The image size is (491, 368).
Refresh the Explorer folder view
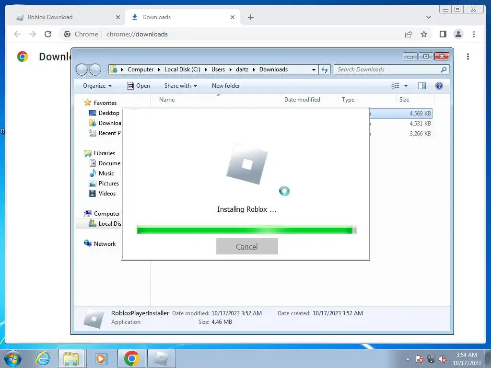click(325, 69)
